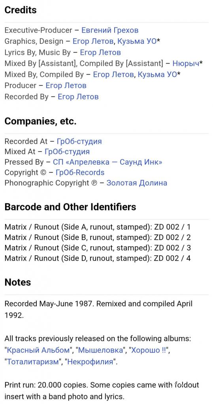The image size is (213, 404).
Task: Open Егор Летов link in Recorded By row
Action: [78, 97]
